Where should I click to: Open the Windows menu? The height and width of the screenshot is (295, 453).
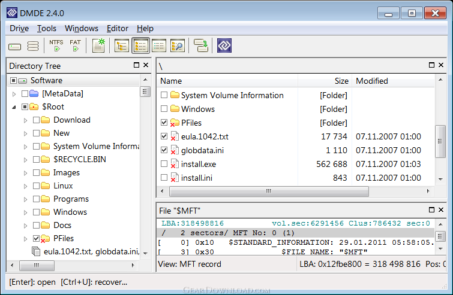pos(82,28)
